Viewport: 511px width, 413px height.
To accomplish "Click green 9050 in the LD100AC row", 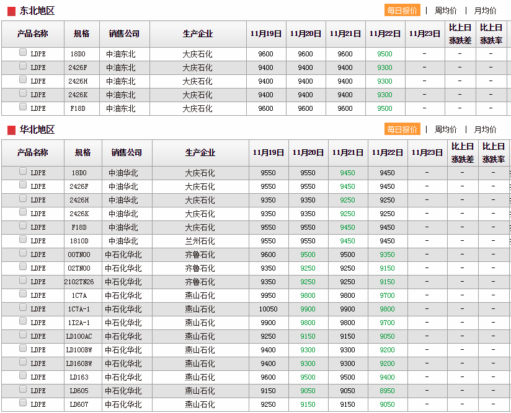I will tap(388, 336).
